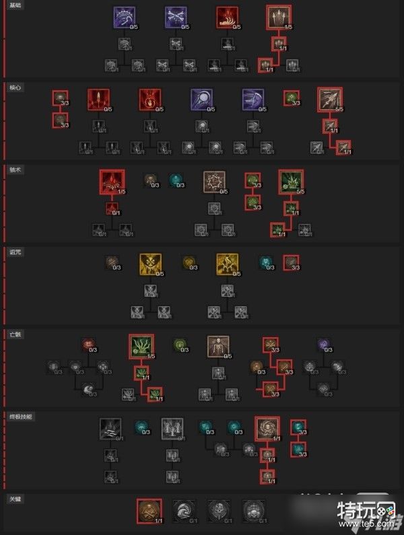Click the 终极技能 section label
Screen dimensions: 404x535
(21, 417)
